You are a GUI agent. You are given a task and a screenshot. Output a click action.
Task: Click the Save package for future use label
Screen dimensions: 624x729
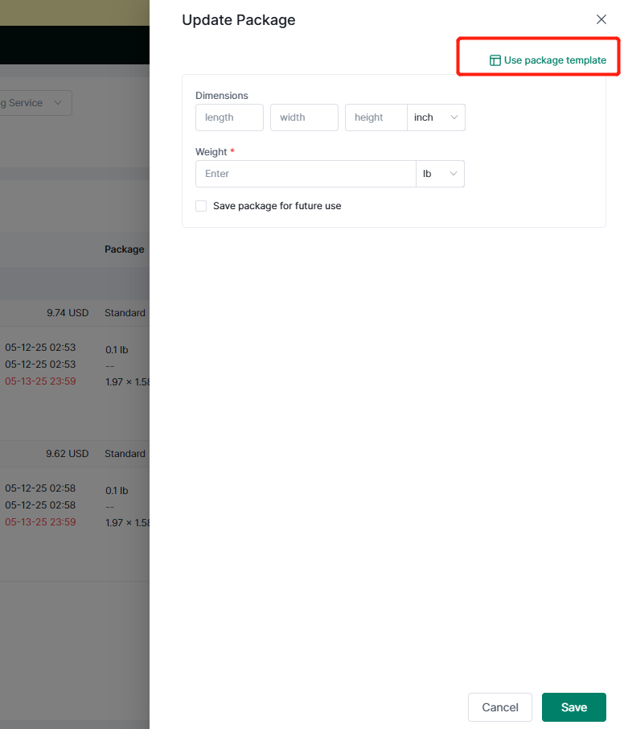tap(277, 206)
